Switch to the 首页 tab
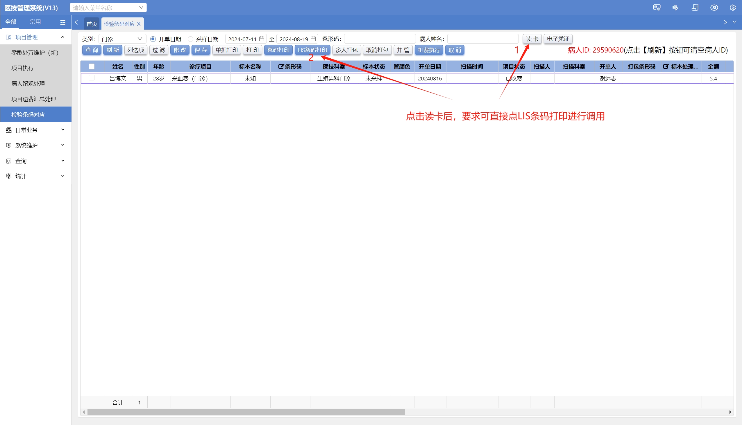Image resolution: width=742 pixels, height=425 pixels. [92, 24]
